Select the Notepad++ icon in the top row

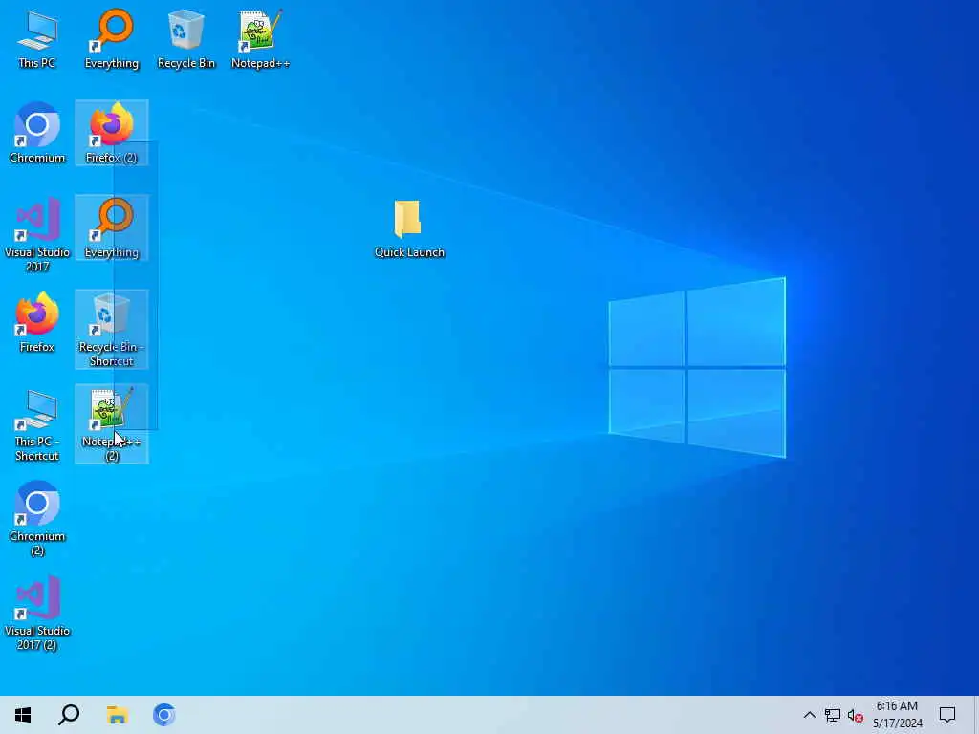pyautogui.click(x=260, y=38)
